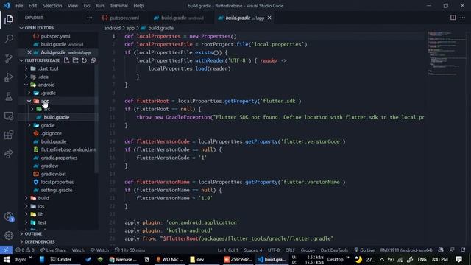The width and height of the screenshot is (471, 265).
Task: Close the build.gradle app tab
Action: 269,18
